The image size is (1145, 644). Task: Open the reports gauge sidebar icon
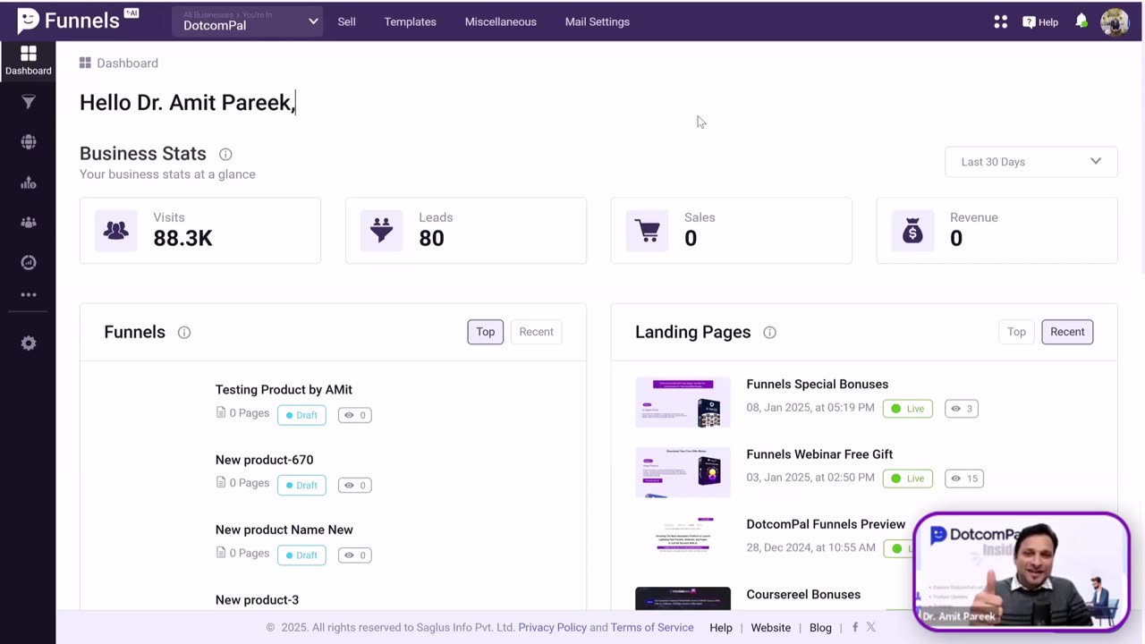point(29,262)
